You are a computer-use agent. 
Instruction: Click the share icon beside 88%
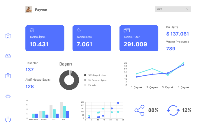pos(139,110)
